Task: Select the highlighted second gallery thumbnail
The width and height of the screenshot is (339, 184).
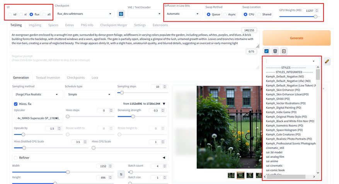Action: pos(240,175)
